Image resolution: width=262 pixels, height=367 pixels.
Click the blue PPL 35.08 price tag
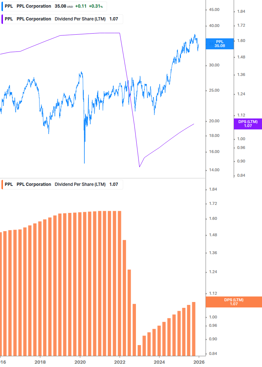220,44
